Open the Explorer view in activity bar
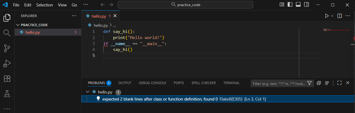This screenshot has height=113, width=355. click(x=7, y=18)
